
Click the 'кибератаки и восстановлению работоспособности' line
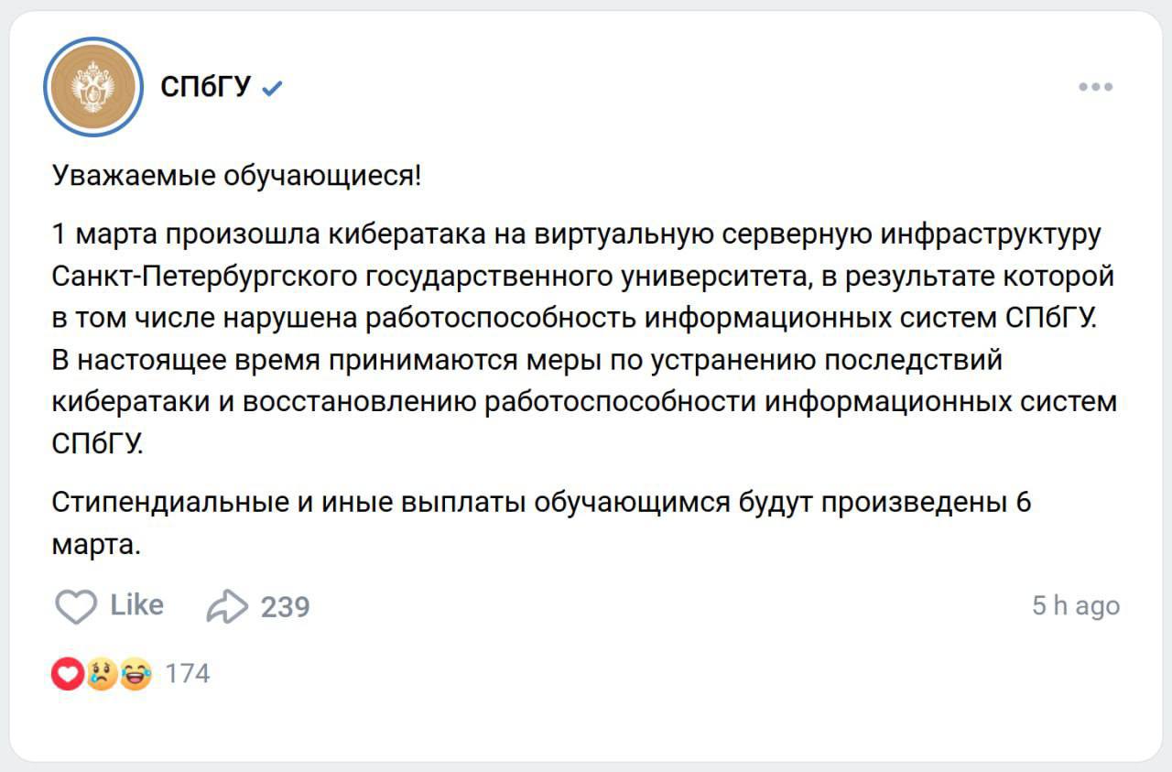[584, 403]
